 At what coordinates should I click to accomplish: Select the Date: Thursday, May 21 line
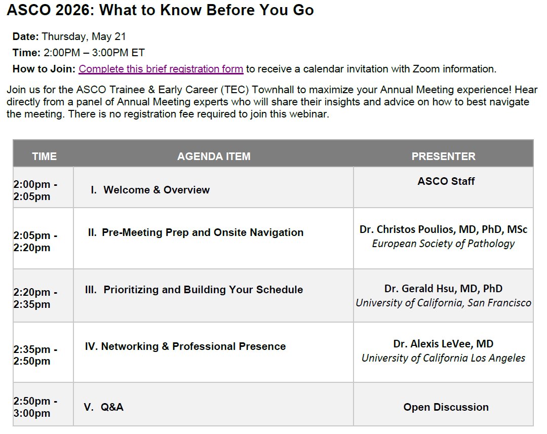69,36
